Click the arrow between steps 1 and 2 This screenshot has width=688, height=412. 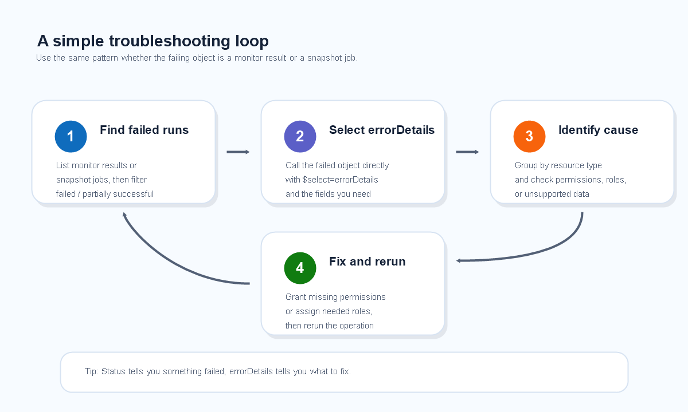(238, 152)
